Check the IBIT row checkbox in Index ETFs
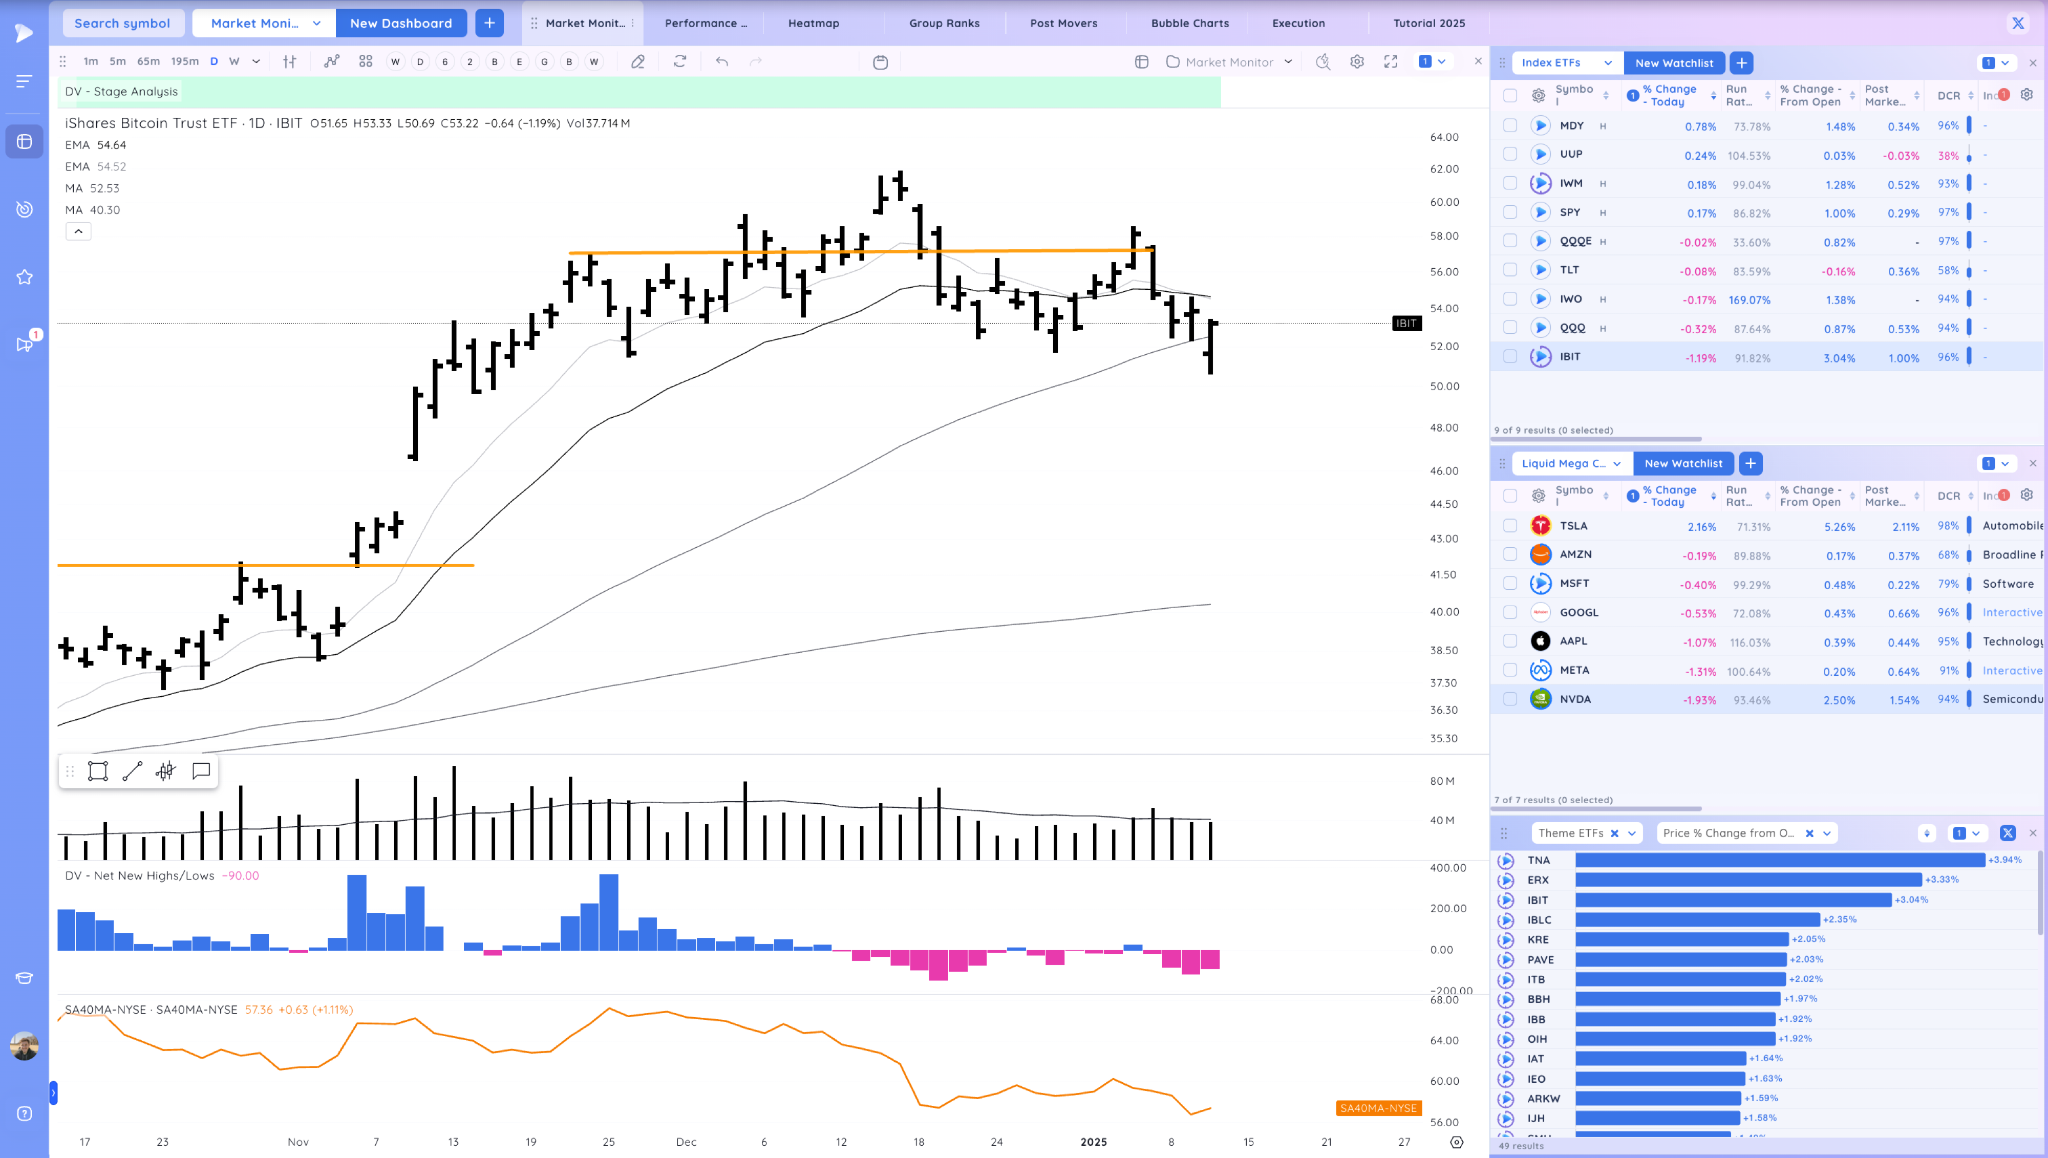This screenshot has height=1158, width=2048. pos(1509,357)
